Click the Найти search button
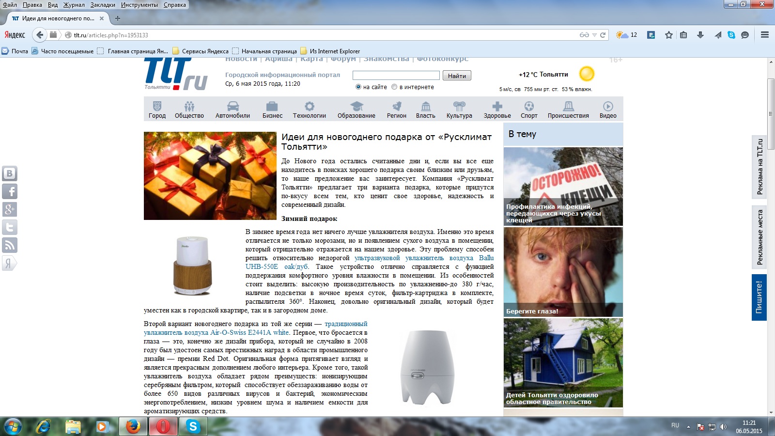 (x=457, y=76)
